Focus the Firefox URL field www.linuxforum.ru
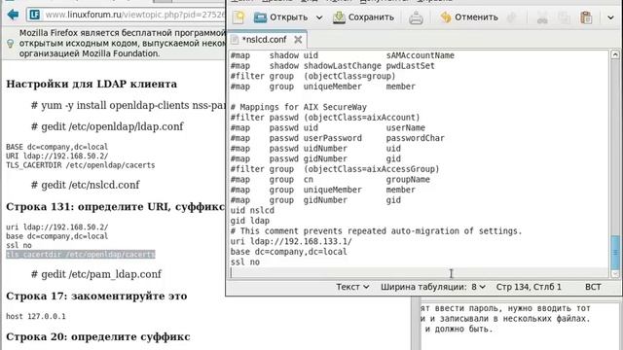The height and width of the screenshot is (350, 623). [x=134, y=16]
